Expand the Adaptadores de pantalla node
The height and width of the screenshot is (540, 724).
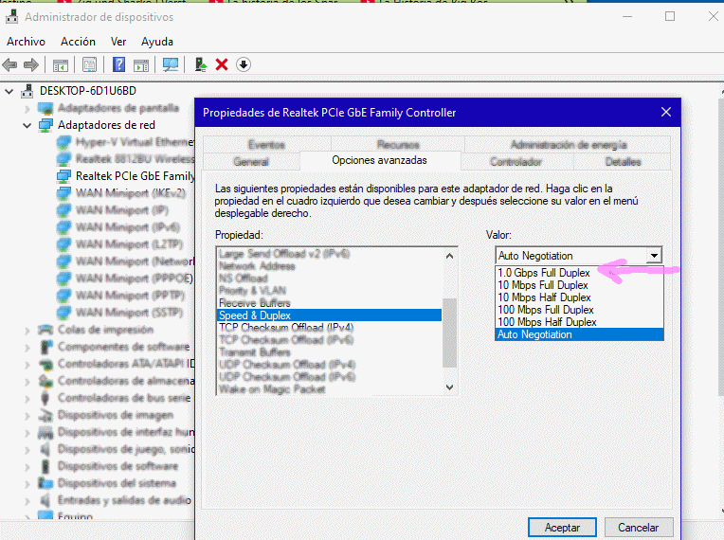27,108
